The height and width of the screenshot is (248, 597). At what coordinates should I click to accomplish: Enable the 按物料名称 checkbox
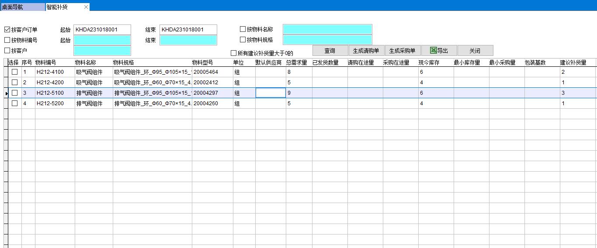[243, 30]
